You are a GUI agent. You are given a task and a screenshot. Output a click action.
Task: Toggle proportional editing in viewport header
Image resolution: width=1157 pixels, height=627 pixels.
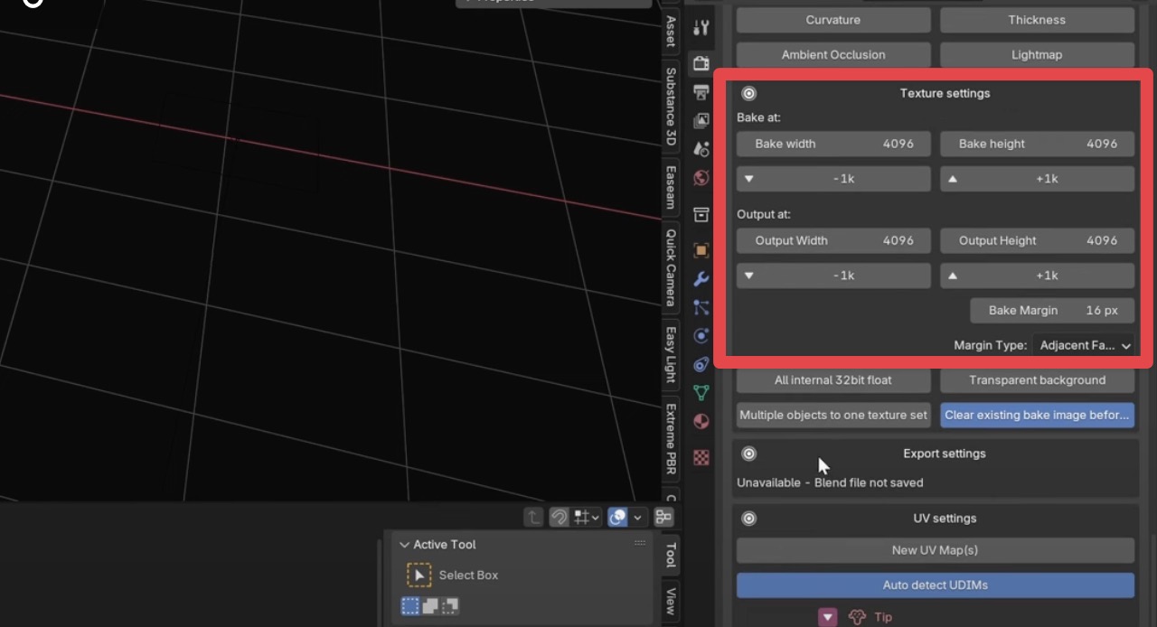pos(617,516)
